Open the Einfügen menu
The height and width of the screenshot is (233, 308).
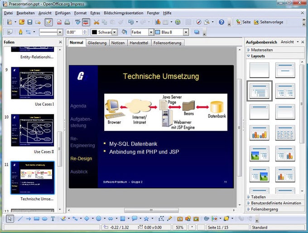point(63,13)
